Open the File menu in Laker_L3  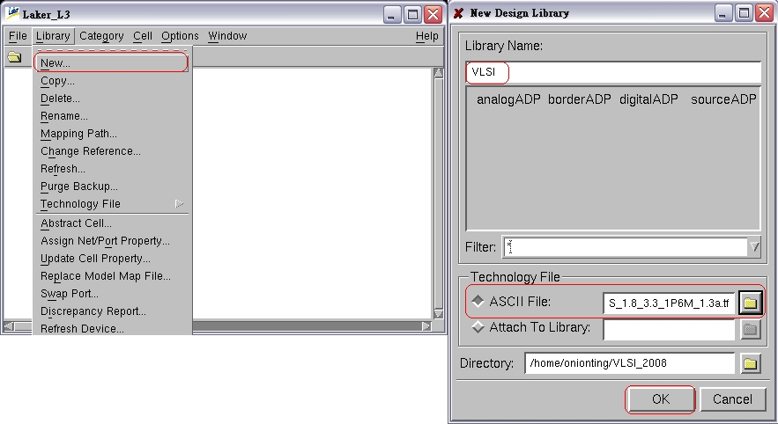click(x=18, y=36)
